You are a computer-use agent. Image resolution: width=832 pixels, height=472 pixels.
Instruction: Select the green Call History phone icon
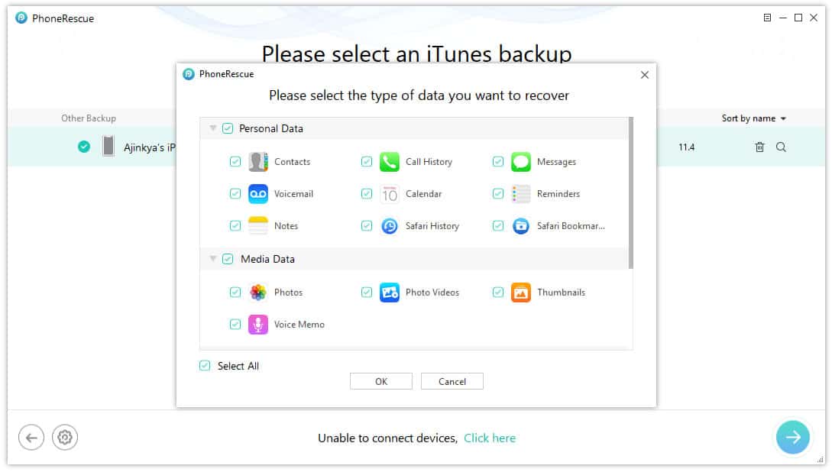tap(390, 162)
